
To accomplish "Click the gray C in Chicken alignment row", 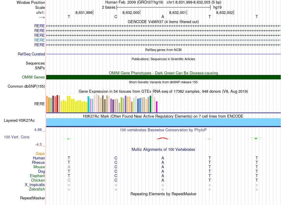I will [x=69, y=180].
